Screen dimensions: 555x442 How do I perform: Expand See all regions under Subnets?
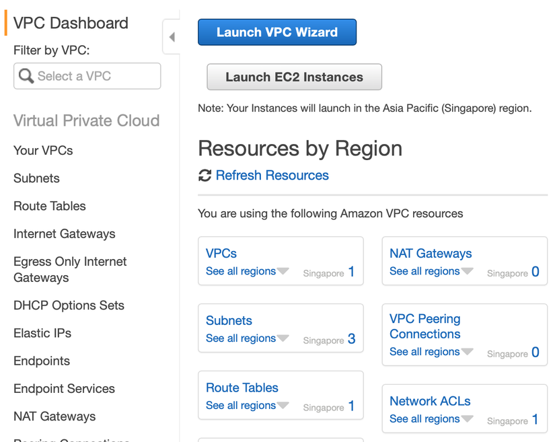[x=247, y=338]
